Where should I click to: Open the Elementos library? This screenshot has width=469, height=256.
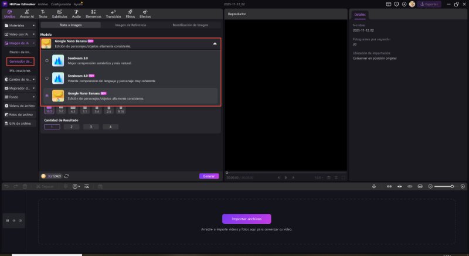(x=93, y=14)
